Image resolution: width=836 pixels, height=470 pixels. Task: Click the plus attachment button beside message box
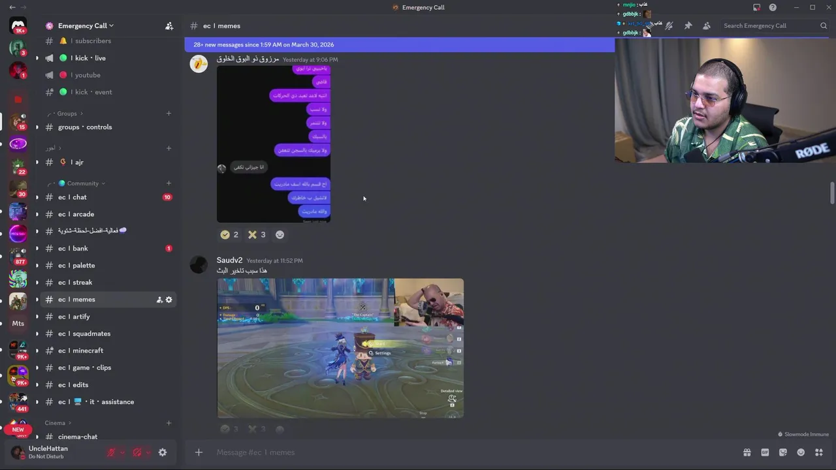point(199,452)
